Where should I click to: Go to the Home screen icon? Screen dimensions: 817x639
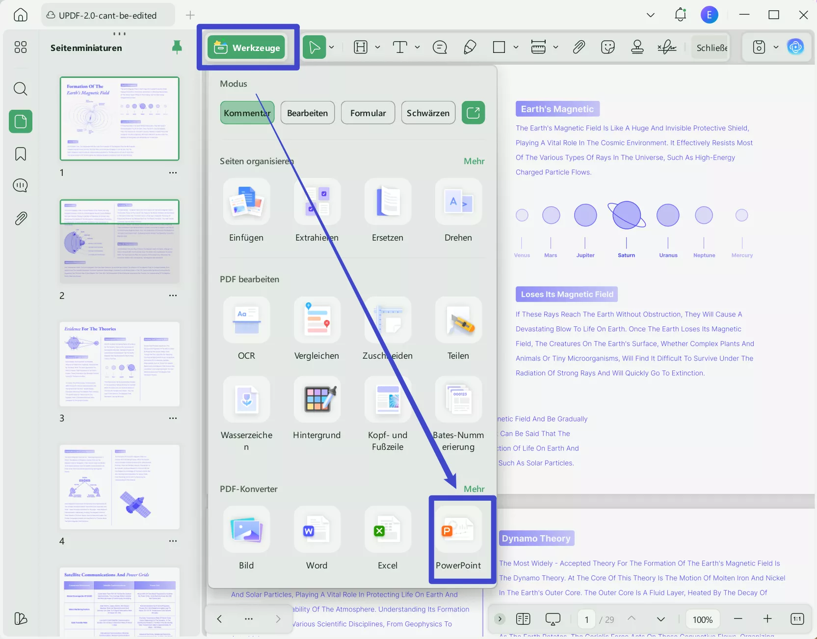point(21,15)
